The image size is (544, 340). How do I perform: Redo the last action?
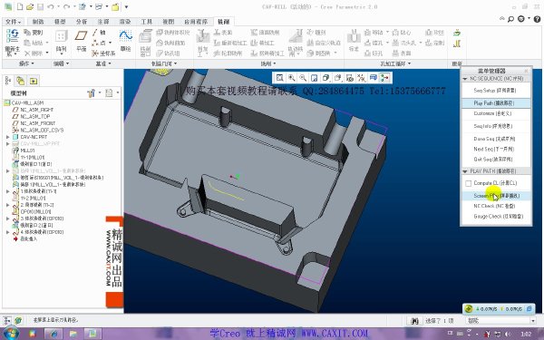(x=66, y=6)
